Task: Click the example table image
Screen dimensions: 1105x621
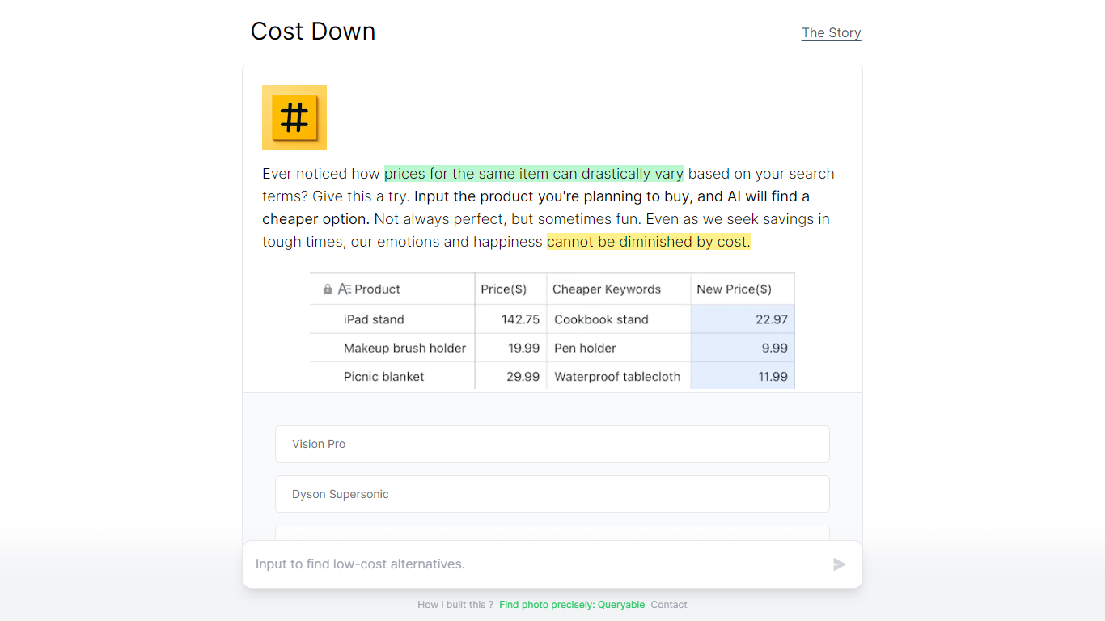Action: coord(552,331)
